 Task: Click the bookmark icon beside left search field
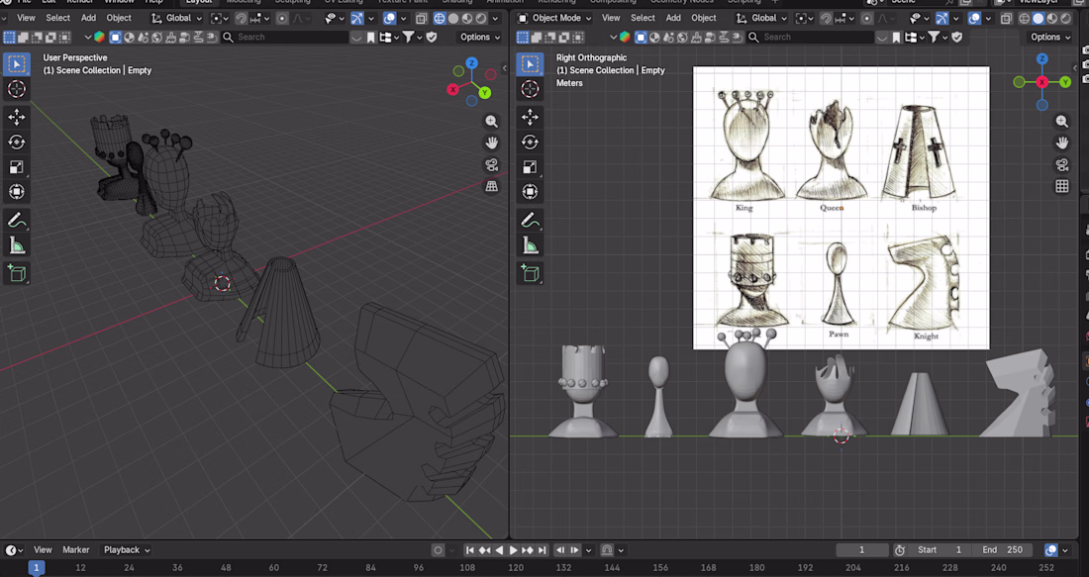[371, 37]
